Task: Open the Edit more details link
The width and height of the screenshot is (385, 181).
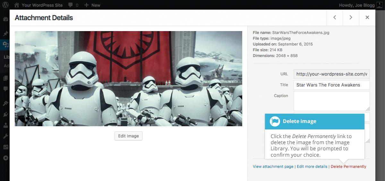Action: click(312, 167)
